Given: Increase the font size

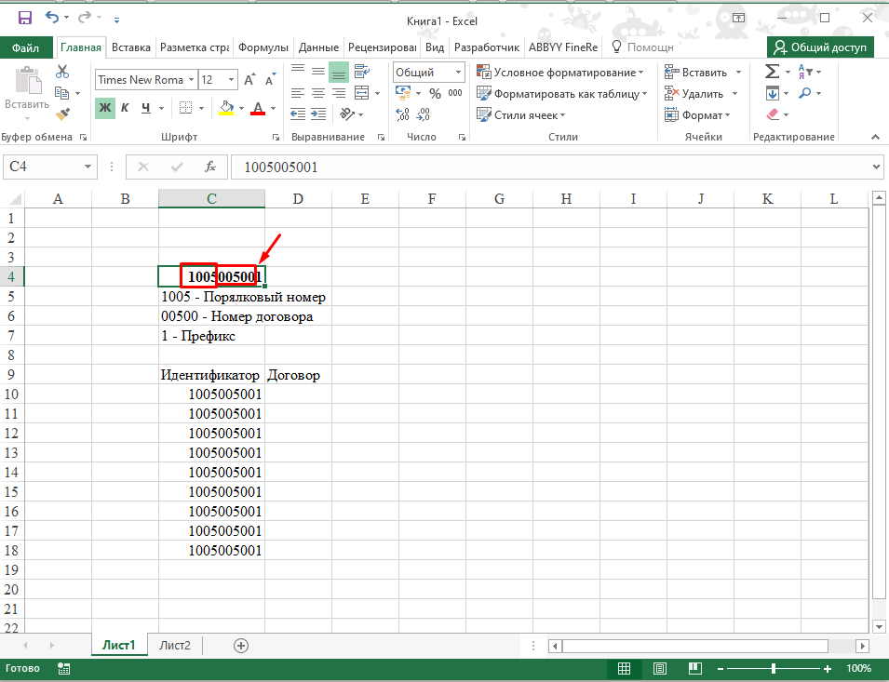Looking at the screenshot, I should (x=249, y=80).
